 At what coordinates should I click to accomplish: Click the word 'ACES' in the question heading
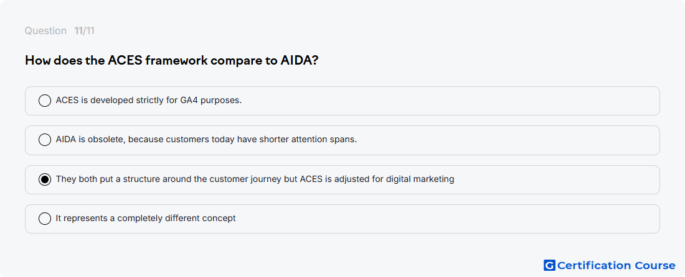(x=125, y=60)
